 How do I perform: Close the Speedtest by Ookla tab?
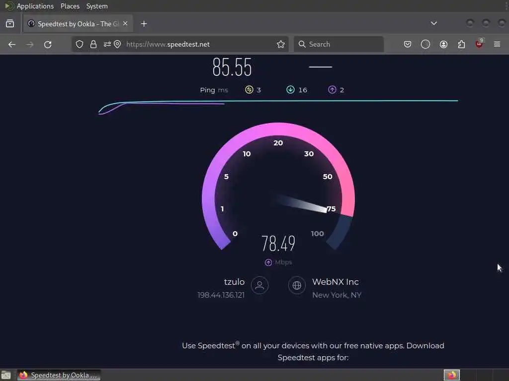[x=125, y=23]
